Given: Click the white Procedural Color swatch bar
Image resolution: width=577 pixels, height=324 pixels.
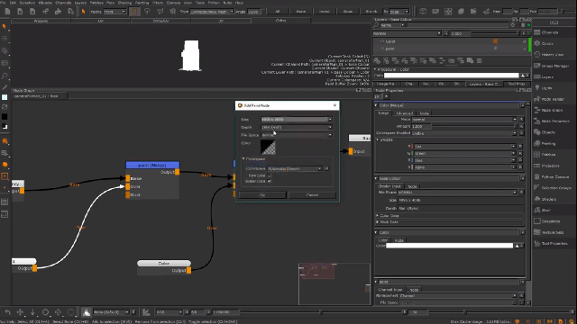Looking at the screenshot, I should pos(452,76).
